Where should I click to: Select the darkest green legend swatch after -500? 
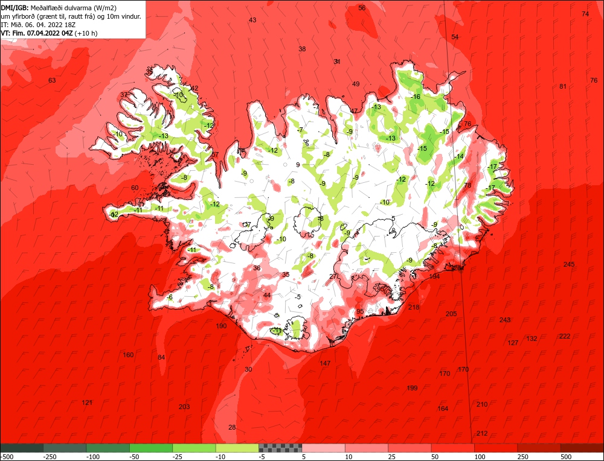pos(22,448)
